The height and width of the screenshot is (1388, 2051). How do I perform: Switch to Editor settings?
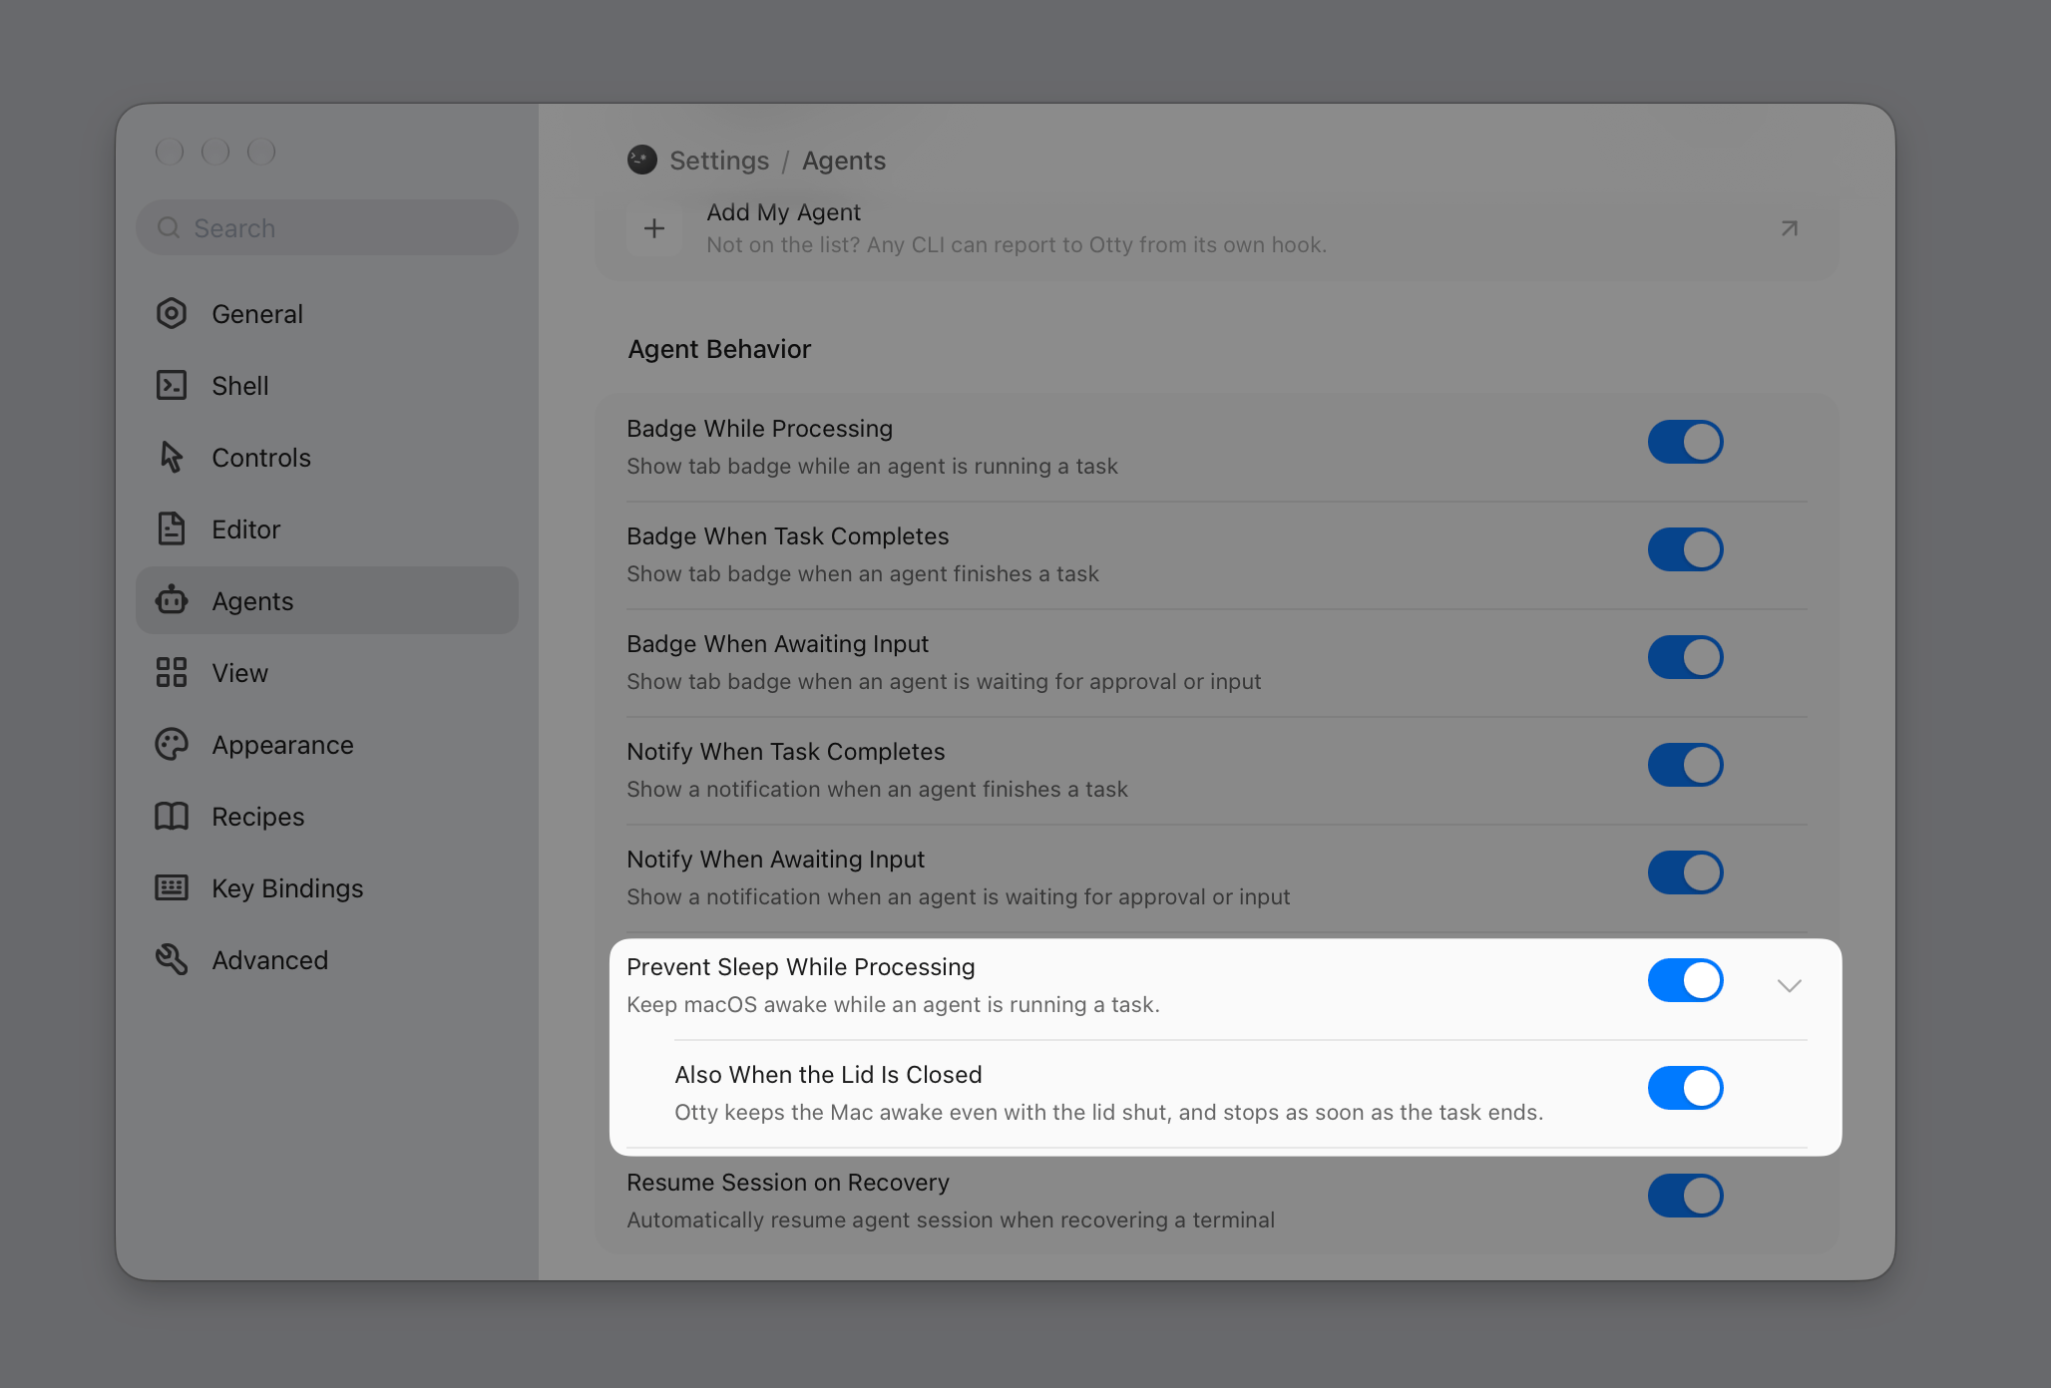tap(327, 529)
